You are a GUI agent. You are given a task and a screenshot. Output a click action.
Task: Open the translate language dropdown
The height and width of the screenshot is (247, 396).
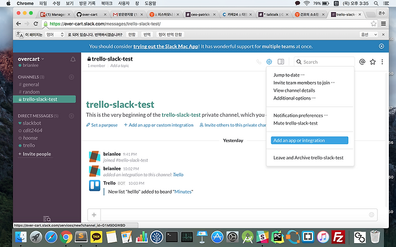click(55, 35)
